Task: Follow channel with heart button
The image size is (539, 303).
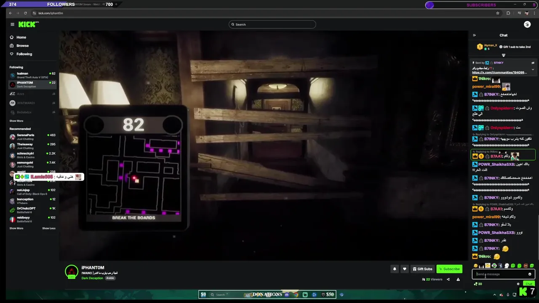Action: click(x=405, y=269)
